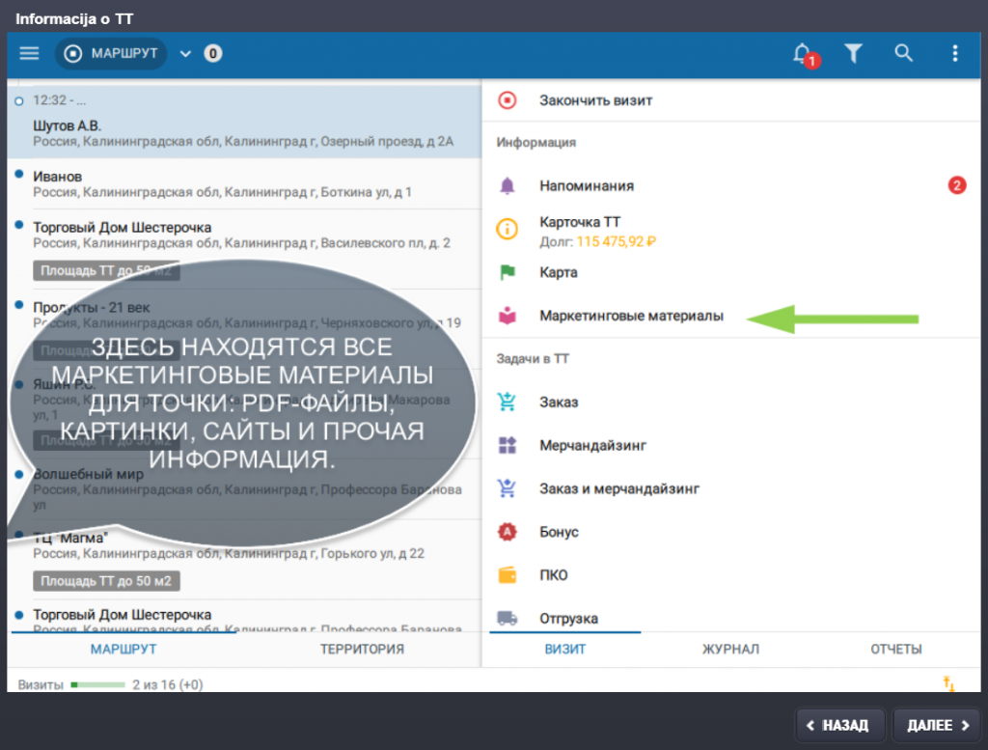Open the Отгрузка task

(731, 616)
